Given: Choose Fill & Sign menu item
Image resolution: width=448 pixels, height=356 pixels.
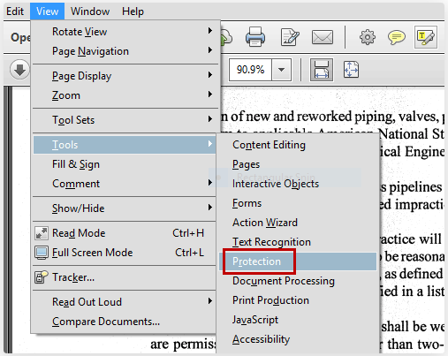Looking at the screenshot, I should (x=125, y=164).
